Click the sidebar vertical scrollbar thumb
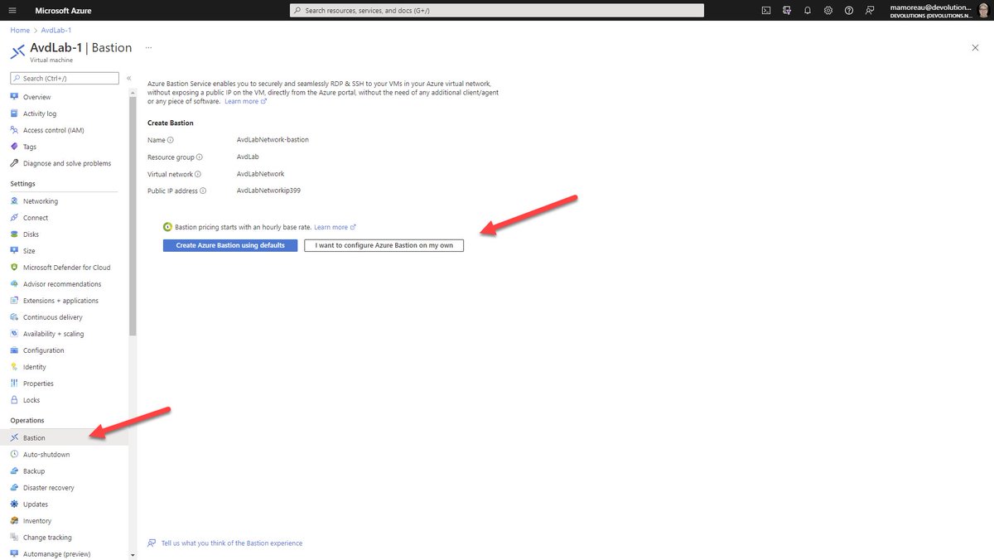This screenshot has height=560, width=994. [x=133, y=217]
